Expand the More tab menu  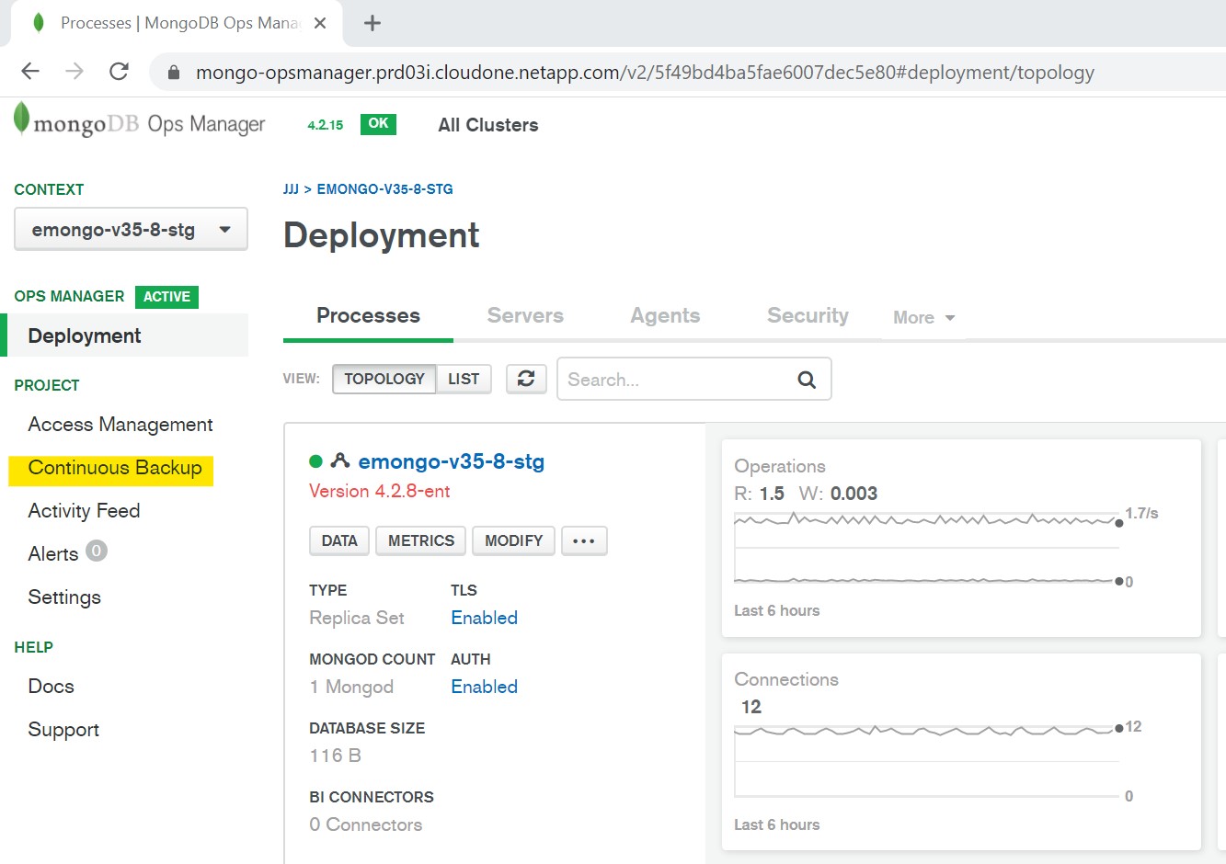coord(923,317)
